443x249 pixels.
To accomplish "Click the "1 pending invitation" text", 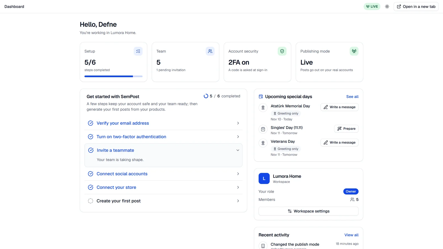I will point(171,70).
